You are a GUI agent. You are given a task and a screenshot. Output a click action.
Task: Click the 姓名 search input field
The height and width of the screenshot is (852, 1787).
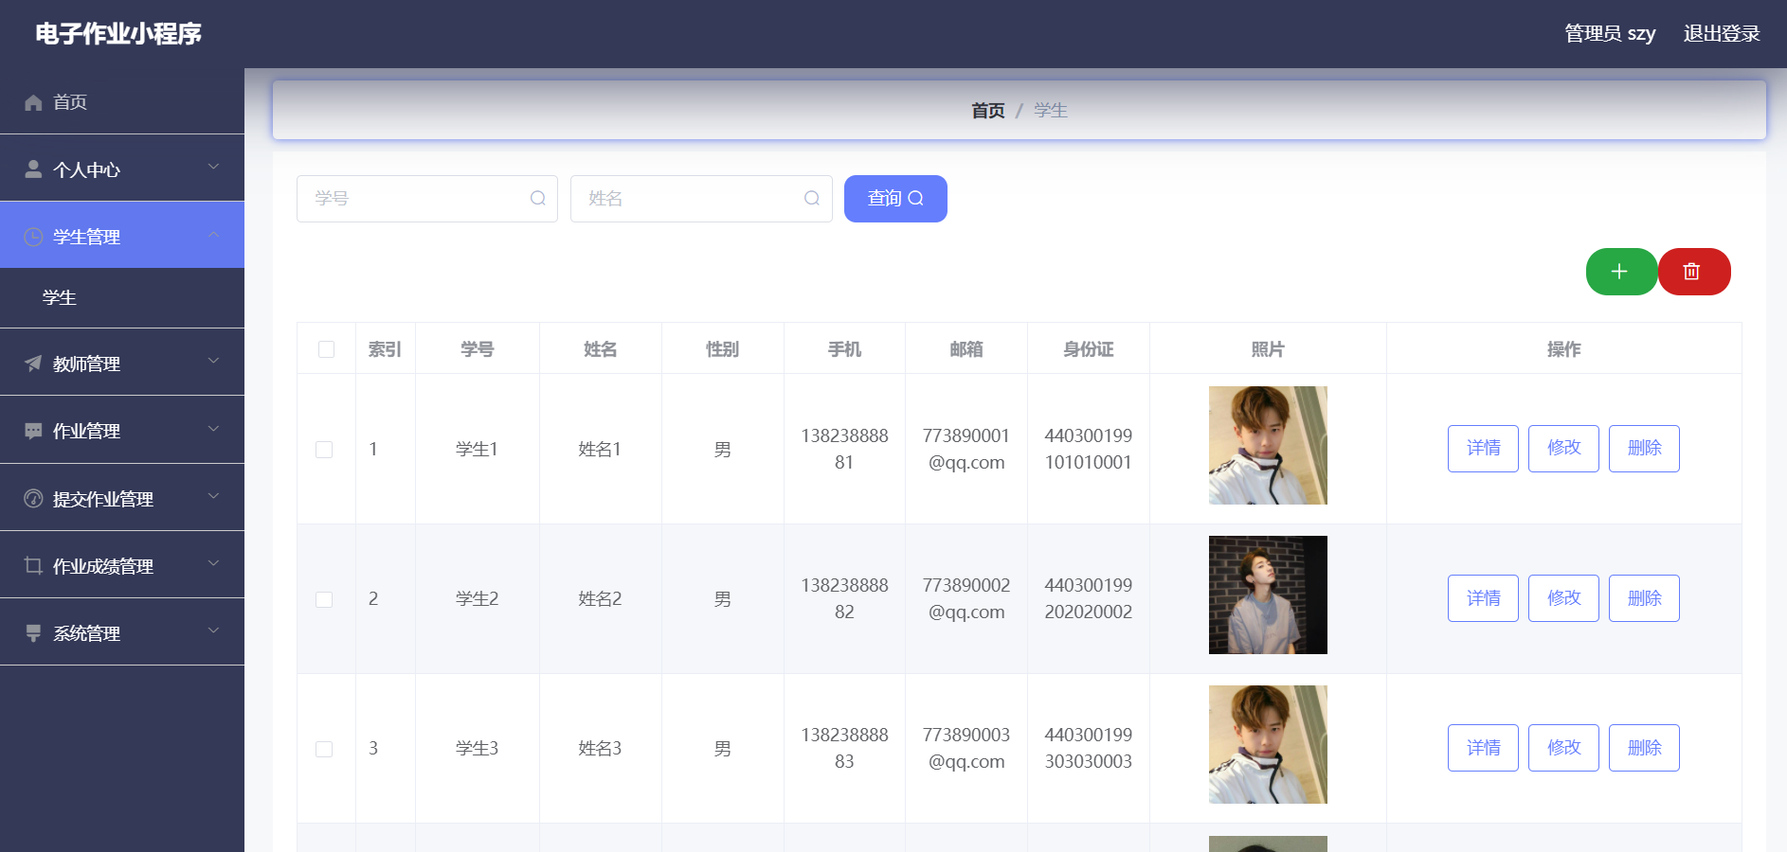point(701,199)
